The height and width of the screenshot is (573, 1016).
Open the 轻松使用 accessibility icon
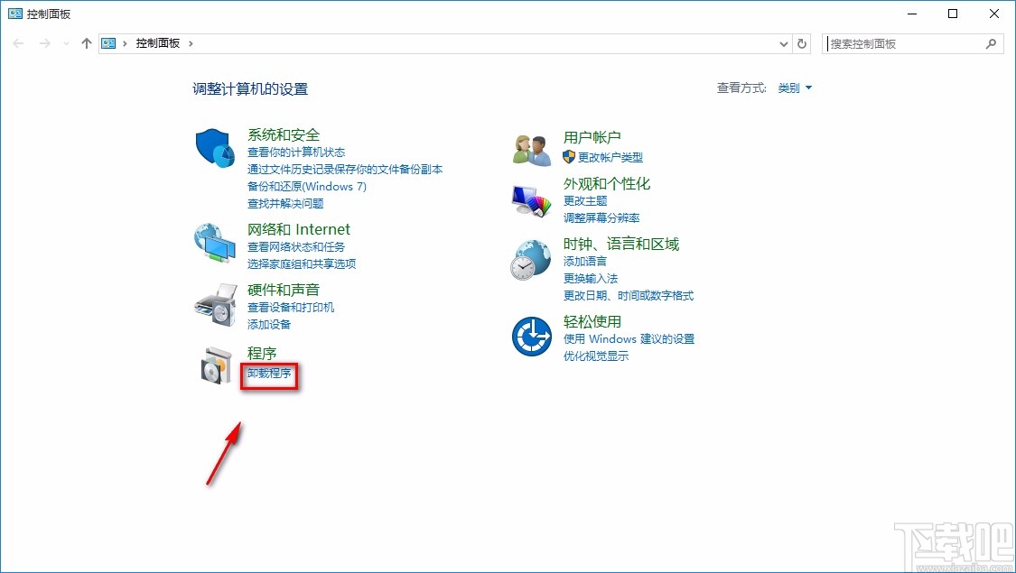[531, 336]
